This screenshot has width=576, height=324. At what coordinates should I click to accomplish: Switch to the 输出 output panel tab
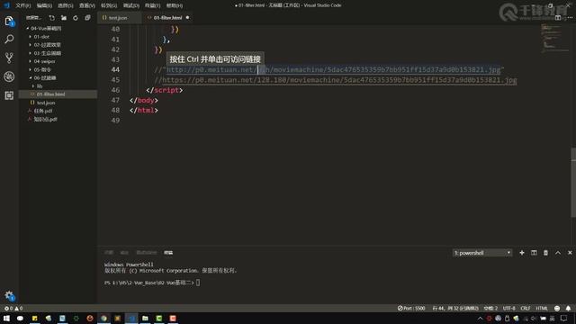click(x=124, y=253)
